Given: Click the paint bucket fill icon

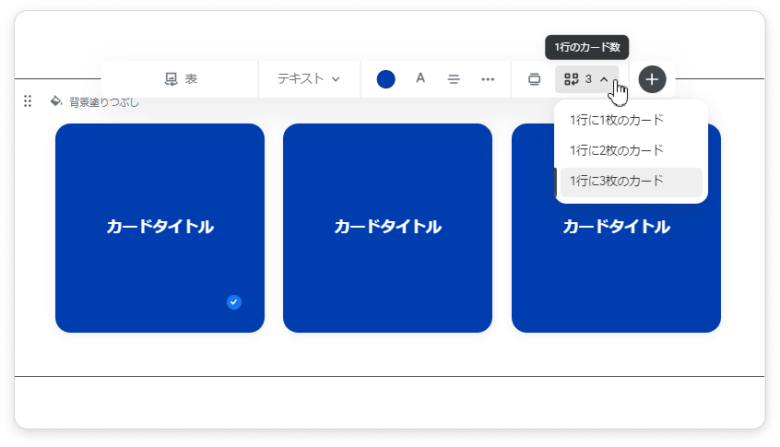Looking at the screenshot, I should coord(55,101).
